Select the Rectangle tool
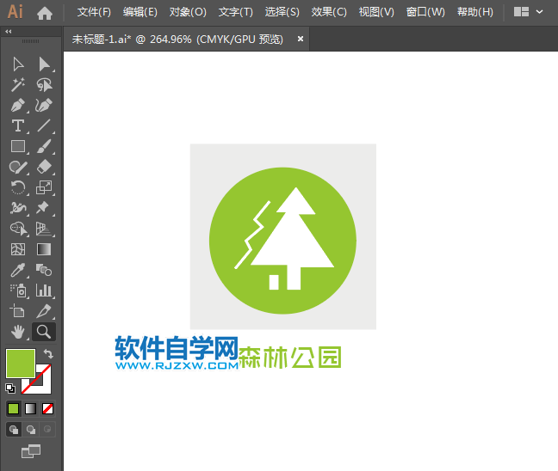 18,146
